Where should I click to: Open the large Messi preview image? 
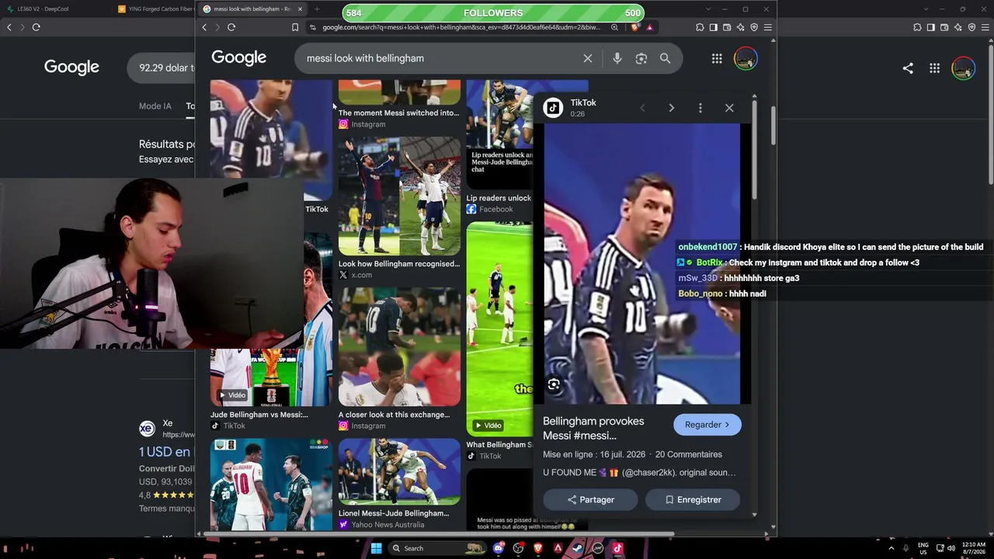(x=642, y=264)
